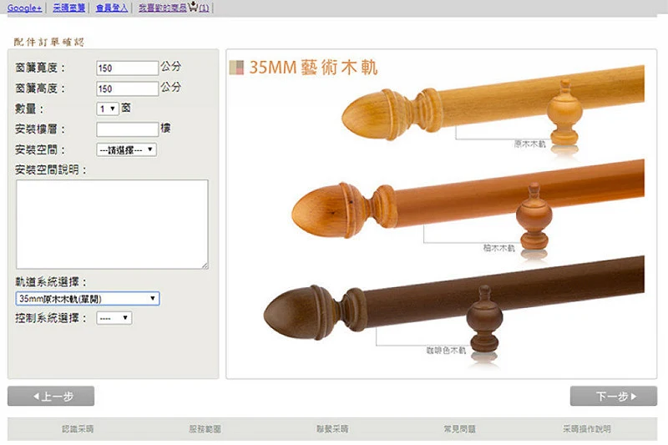The height and width of the screenshot is (445, 668).
Task: Open the 會員登入 login link
Action: (112, 8)
